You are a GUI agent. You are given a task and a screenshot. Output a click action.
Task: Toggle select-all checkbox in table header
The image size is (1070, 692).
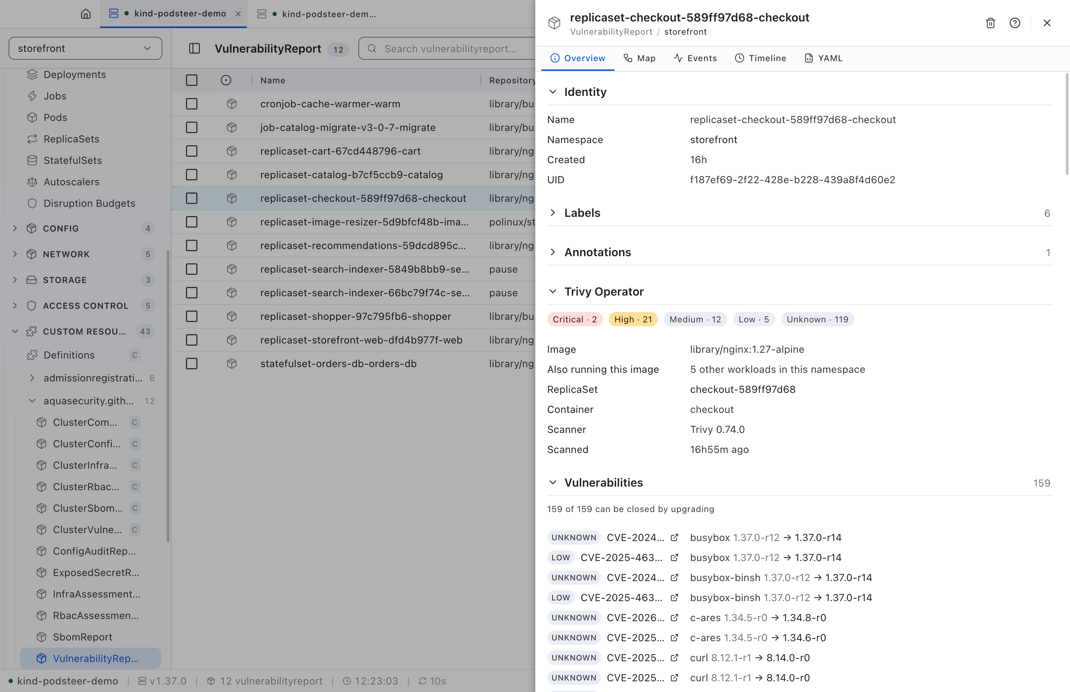point(192,81)
